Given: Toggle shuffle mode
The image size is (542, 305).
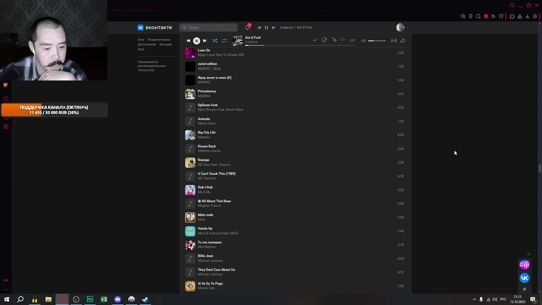Looking at the screenshot, I should 215,41.
